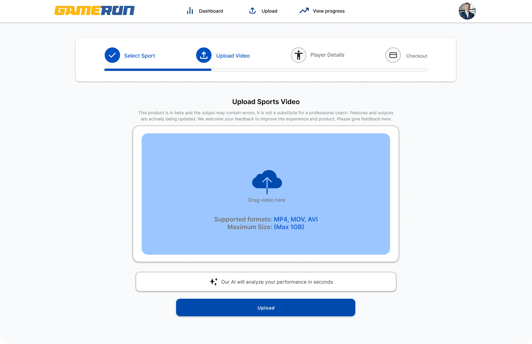Select the Upload Video step label
532x344 pixels.
pyautogui.click(x=233, y=56)
